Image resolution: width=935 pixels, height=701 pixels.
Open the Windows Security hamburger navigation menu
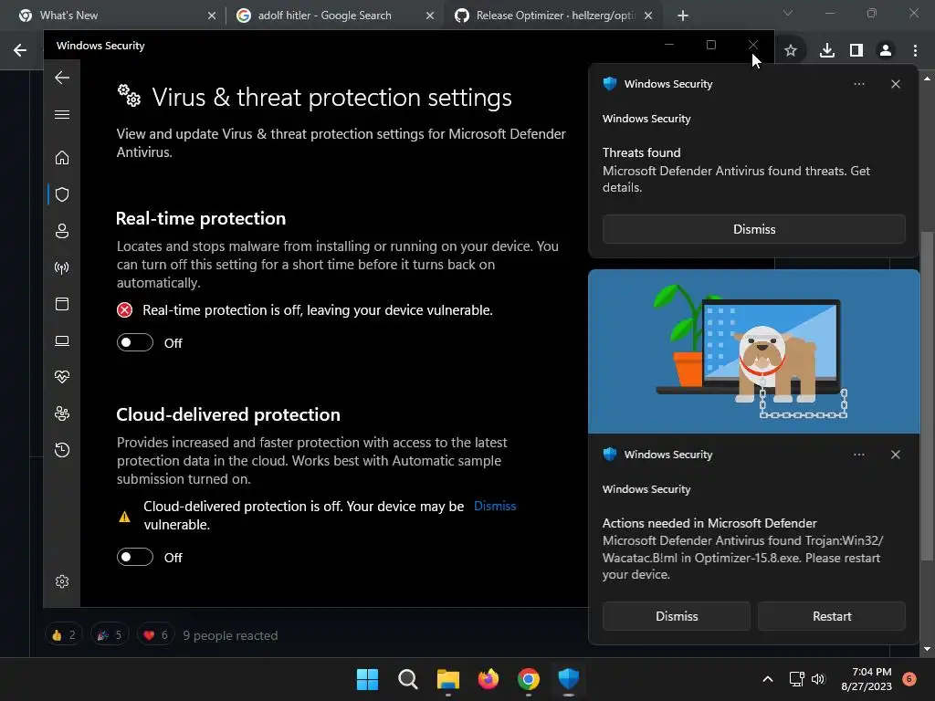(x=62, y=114)
